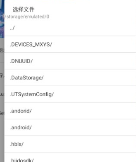Tap empty space right of .hbls/ row
The width and height of the screenshot is (136, 162).
click(79, 144)
